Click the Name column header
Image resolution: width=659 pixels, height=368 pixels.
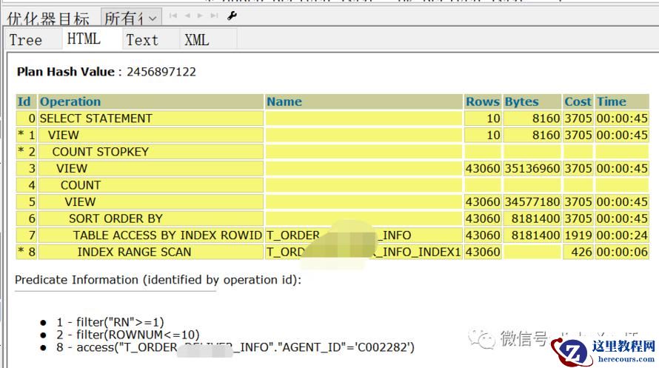[364, 101]
